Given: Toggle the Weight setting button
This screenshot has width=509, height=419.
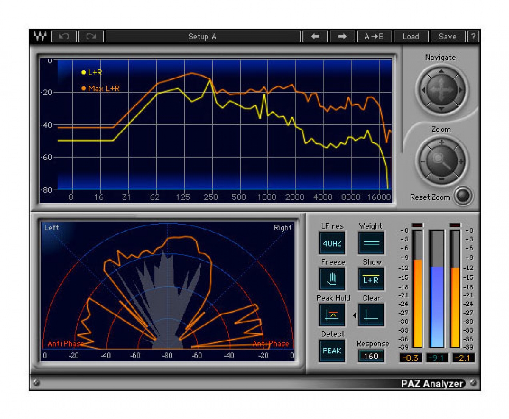Looking at the screenshot, I should [371, 243].
